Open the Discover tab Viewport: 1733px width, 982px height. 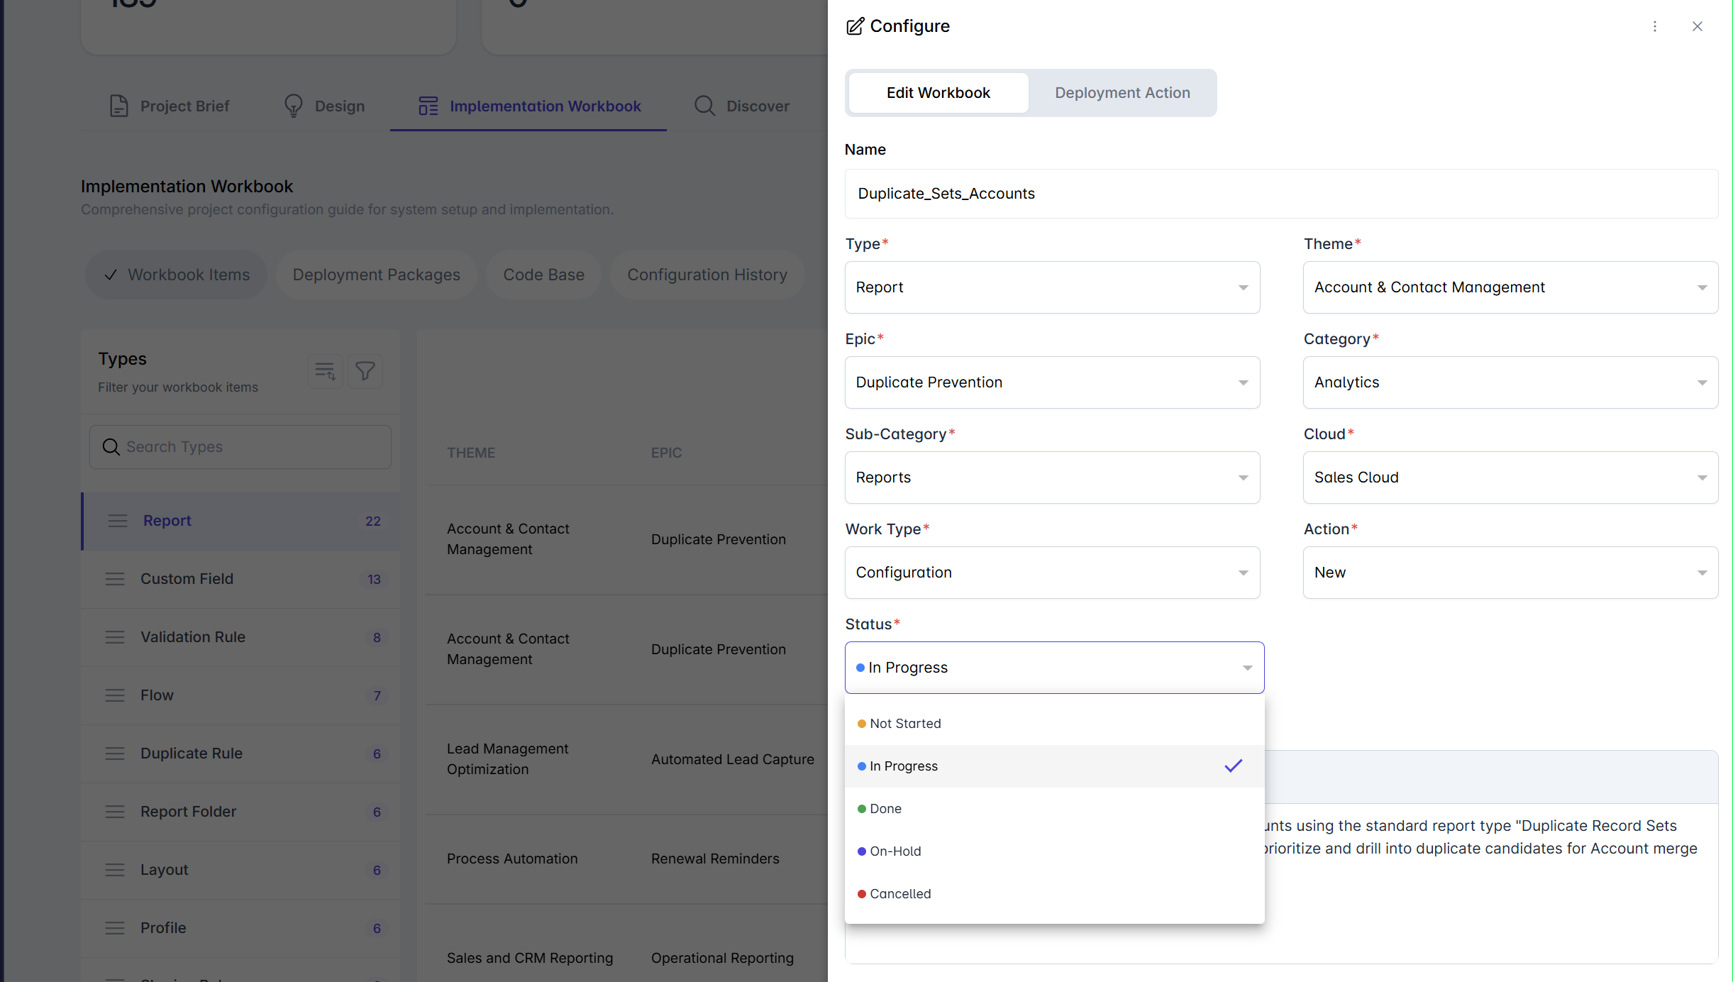tap(741, 106)
